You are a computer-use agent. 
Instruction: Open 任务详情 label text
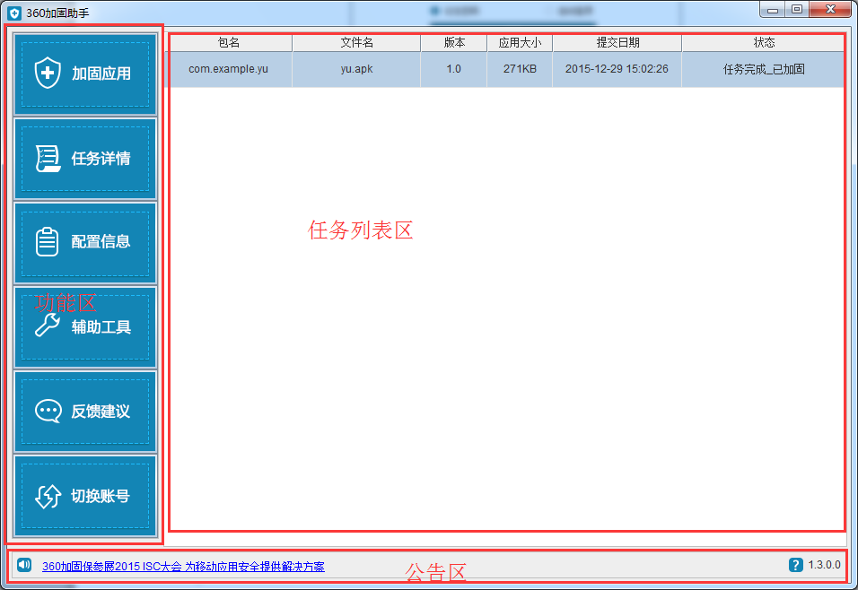[x=101, y=159]
